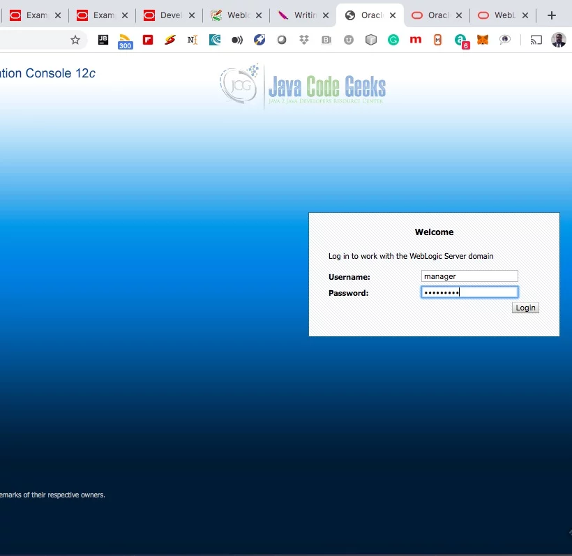Click the Login button

525,308
